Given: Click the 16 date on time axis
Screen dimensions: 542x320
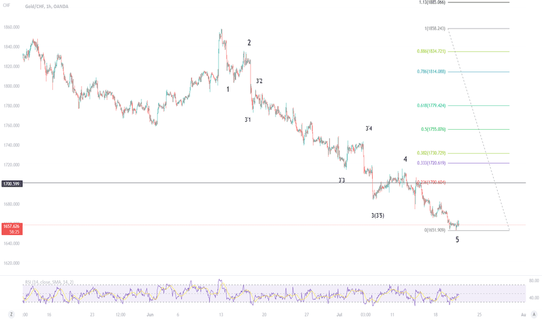Looking at the screenshot, I should point(49,315).
